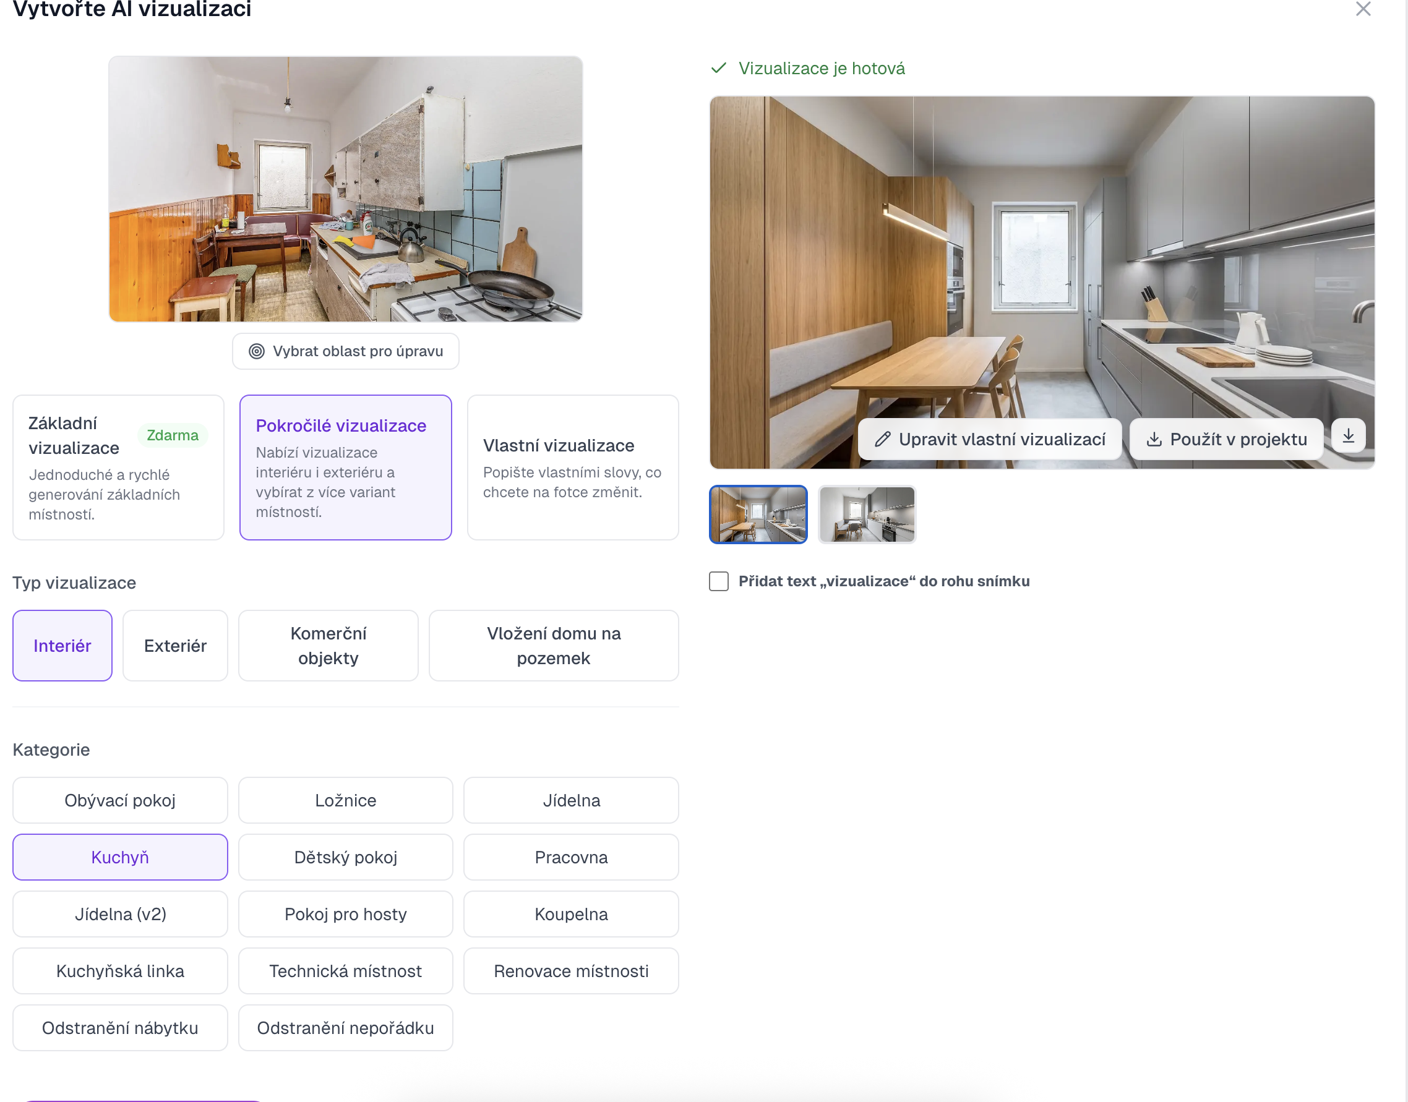Select the Komerční objekty type
This screenshot has height=1102, width=1408.
(328, 645)
